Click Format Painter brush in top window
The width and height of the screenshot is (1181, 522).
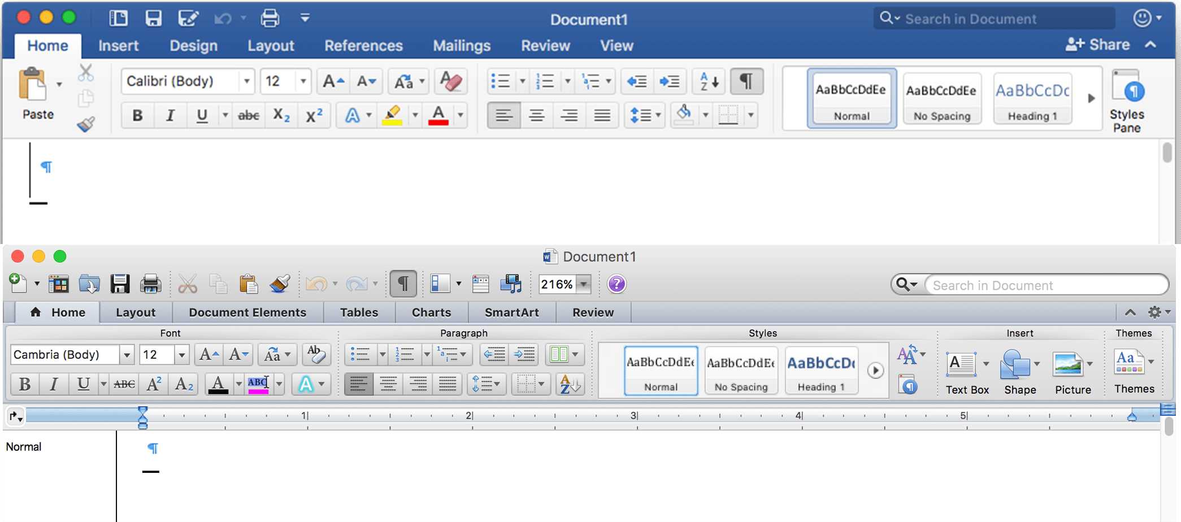pyautogui.click(x=86, y=124)
